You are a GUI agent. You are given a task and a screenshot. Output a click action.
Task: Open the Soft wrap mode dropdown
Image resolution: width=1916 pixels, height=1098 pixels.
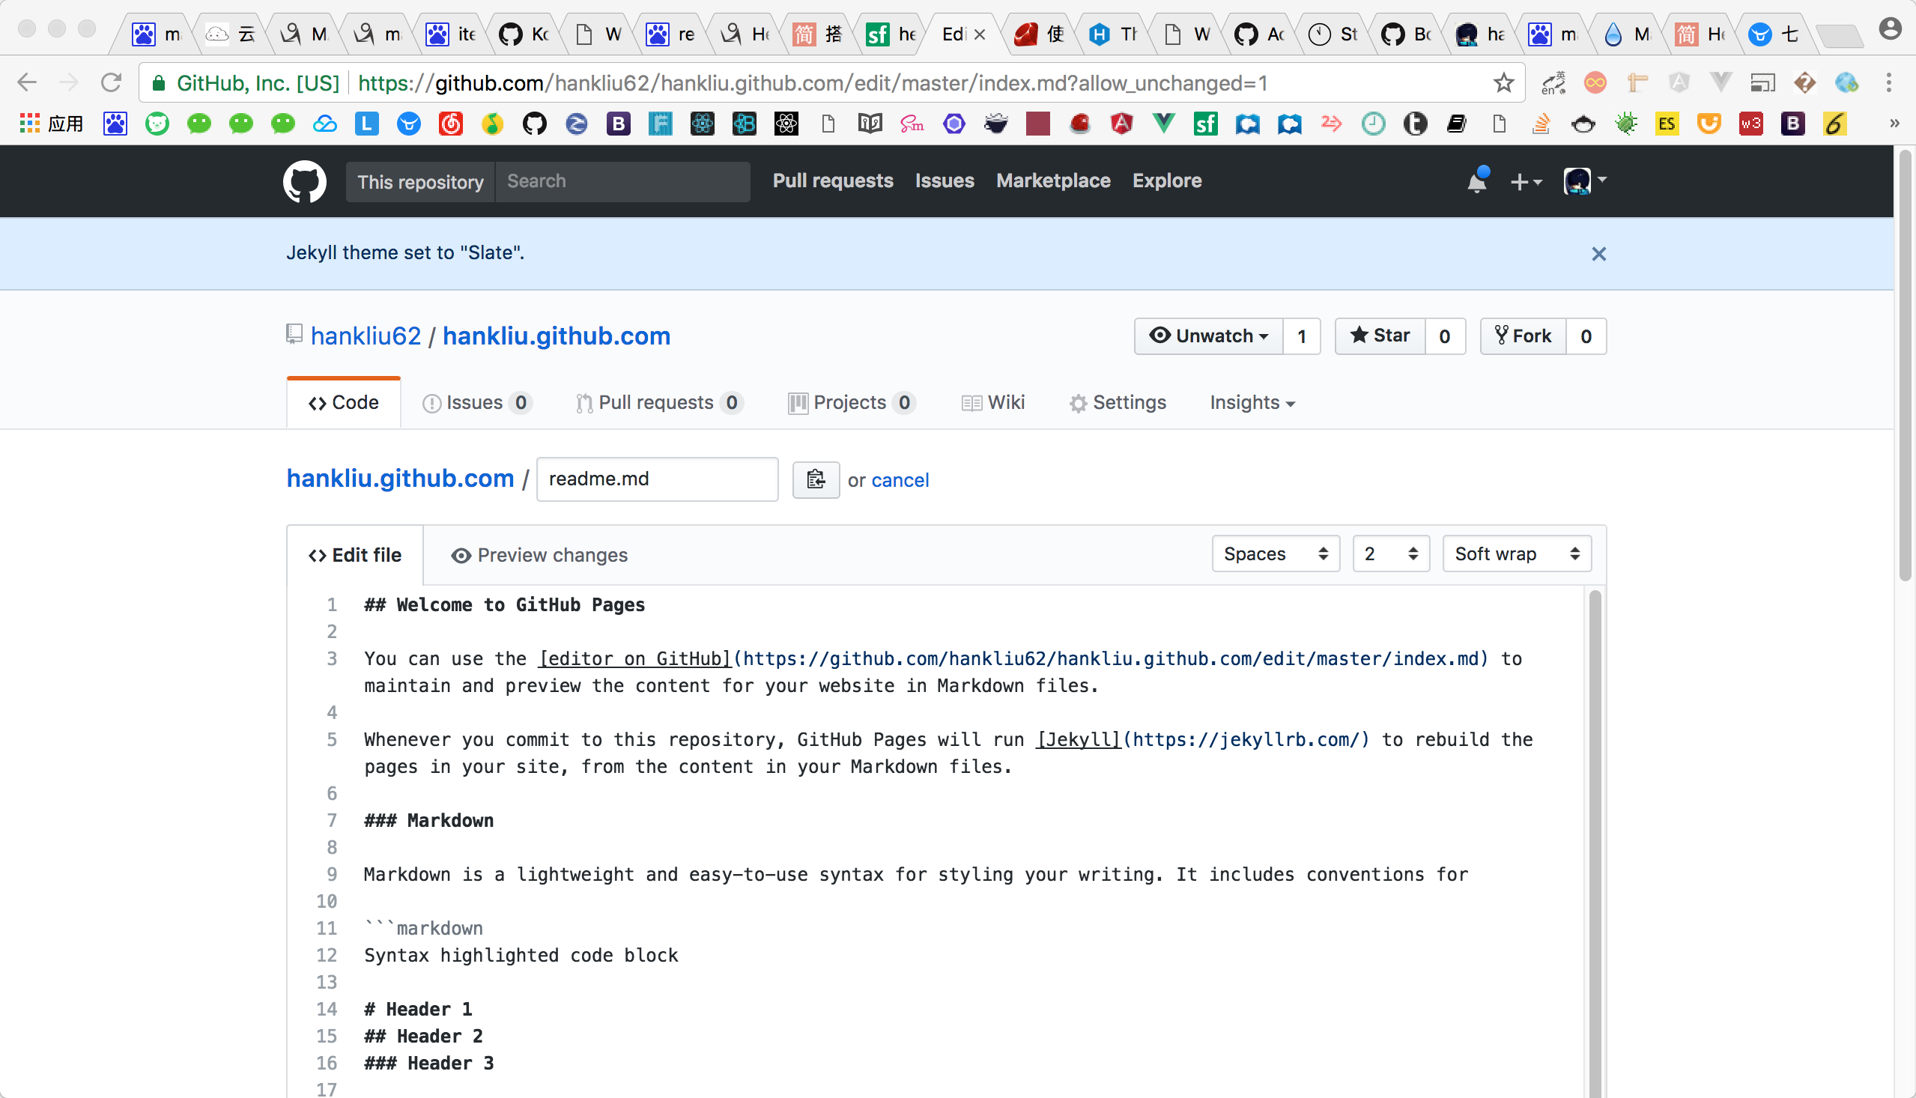coord(1516,553)
